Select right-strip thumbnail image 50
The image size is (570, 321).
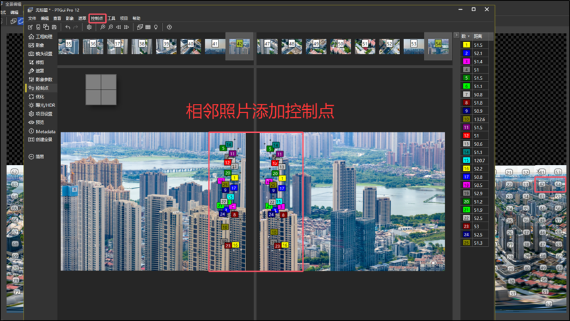(341, 47)
